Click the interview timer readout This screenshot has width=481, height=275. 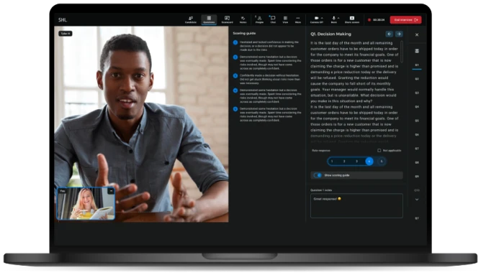click(x=379, y=20)
